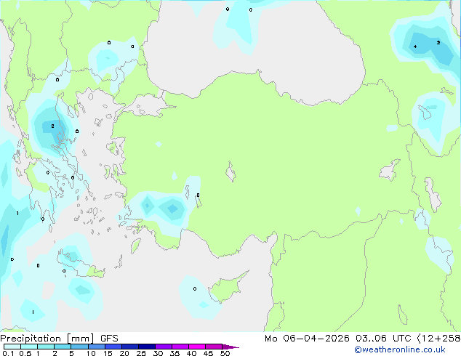
Task: Click the '10' legend scale label
Action: (x=91, y=353)
